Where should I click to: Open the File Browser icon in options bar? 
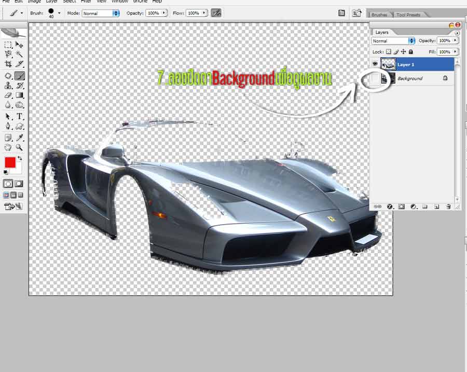click(x=356, y=13)
